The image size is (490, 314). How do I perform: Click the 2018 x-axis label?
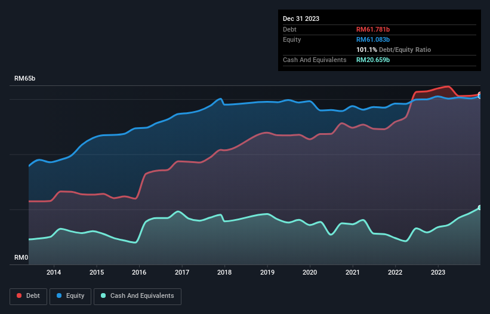tap(224, 272)
